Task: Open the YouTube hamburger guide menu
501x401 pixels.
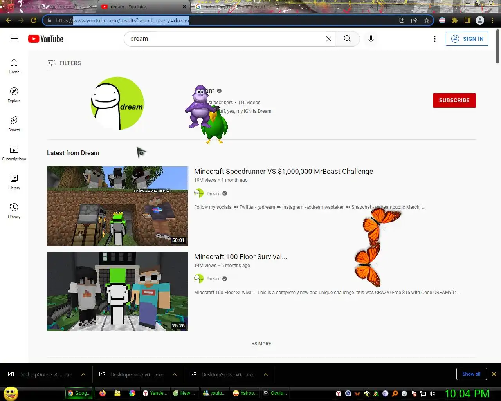Action: click(x=14, y=38)
